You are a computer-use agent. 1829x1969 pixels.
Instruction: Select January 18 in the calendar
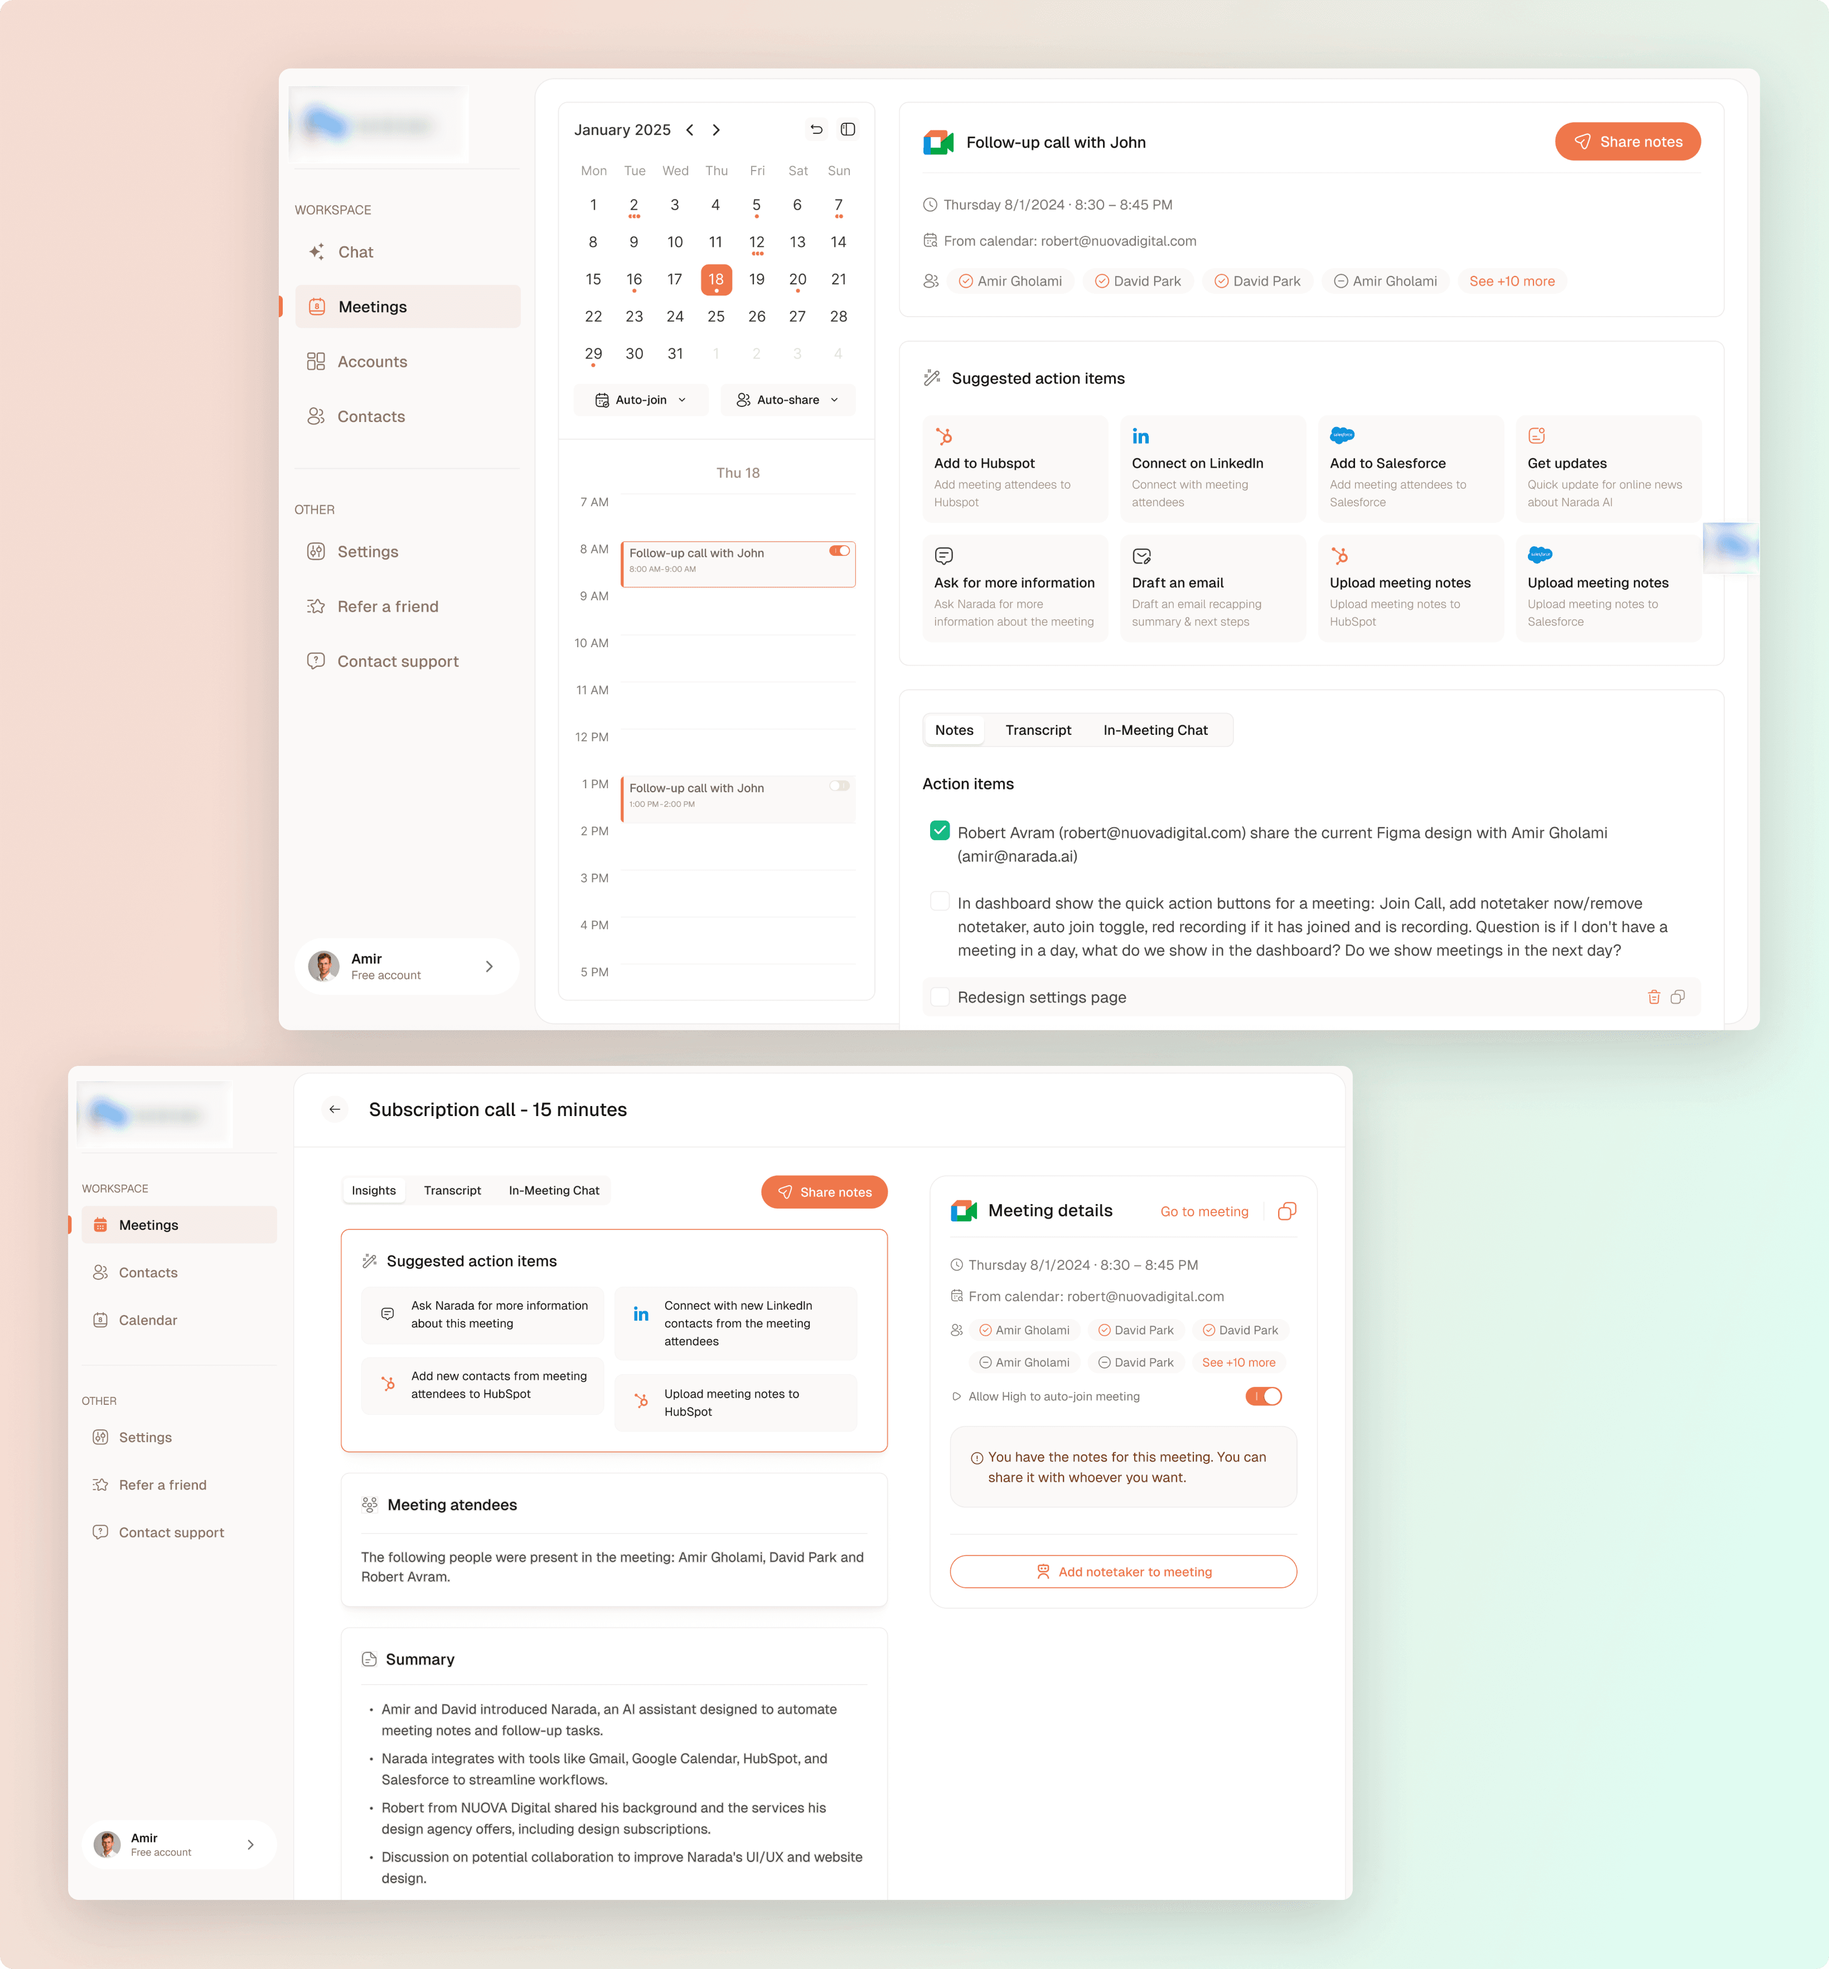(x=715, y=280)
